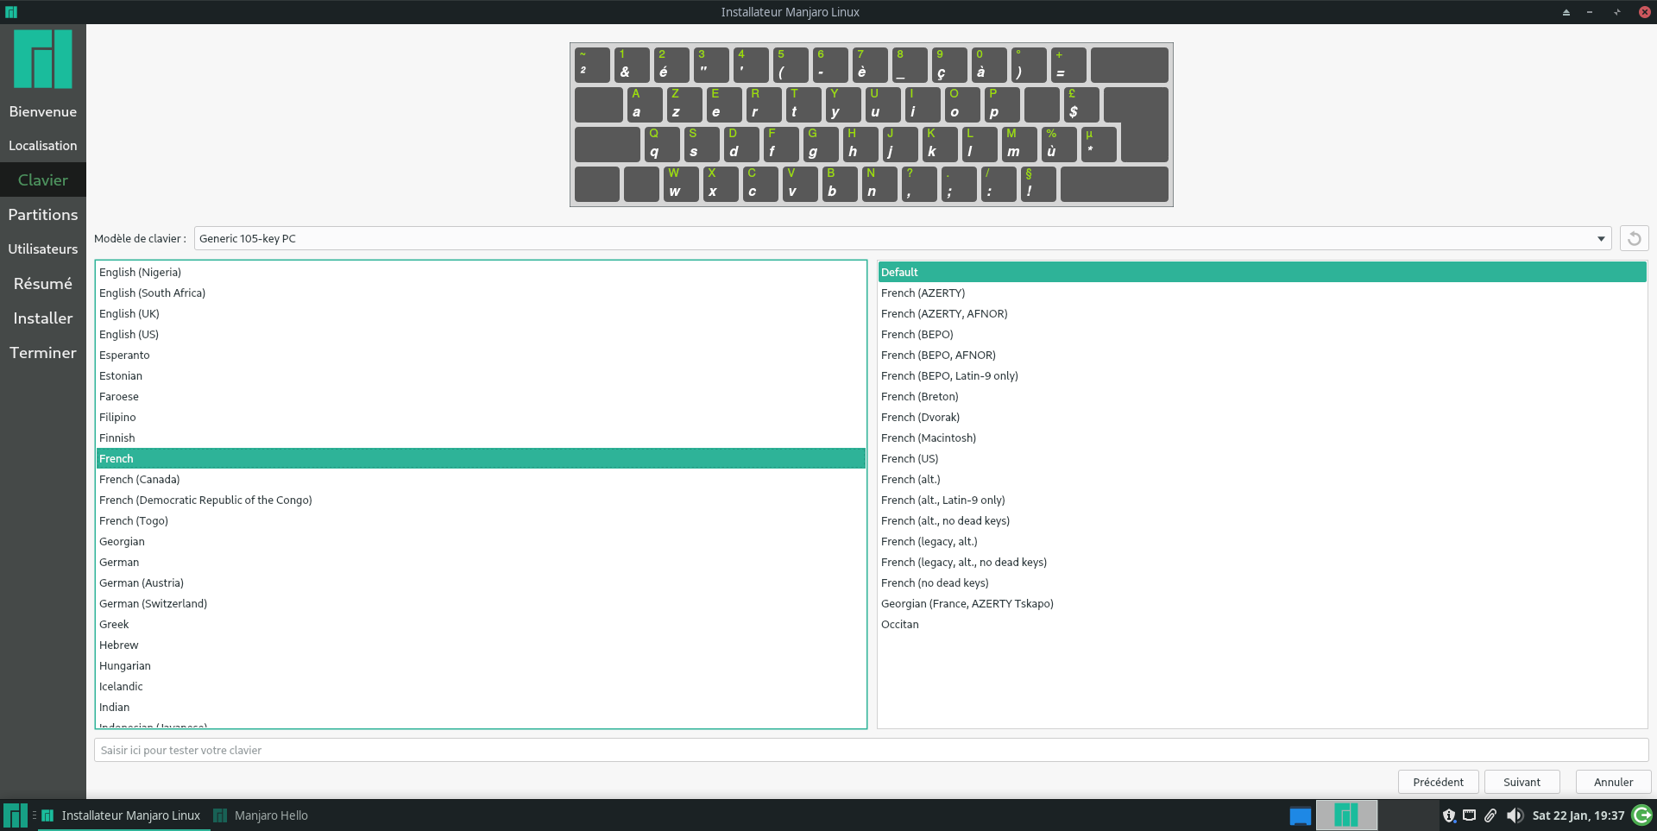
Task: Select the Clavier step icon sidebar
Action: pos(43,179)
